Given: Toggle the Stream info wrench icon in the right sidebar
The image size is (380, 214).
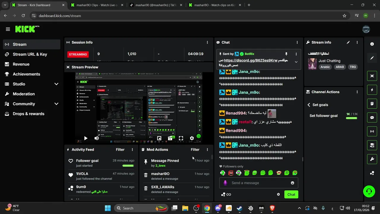Looking at the screenshot, I should [x=372, y=159].
